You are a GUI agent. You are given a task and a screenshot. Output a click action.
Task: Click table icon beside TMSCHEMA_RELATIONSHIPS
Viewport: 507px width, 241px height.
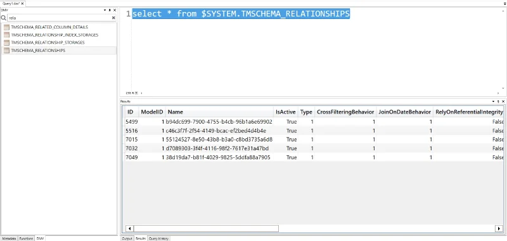(6, 51)
